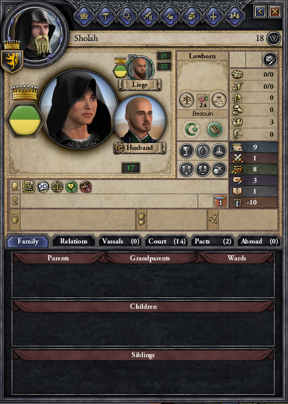Click the Islam crescent religion icon
The image size is (288, 404).
point(192,129)
